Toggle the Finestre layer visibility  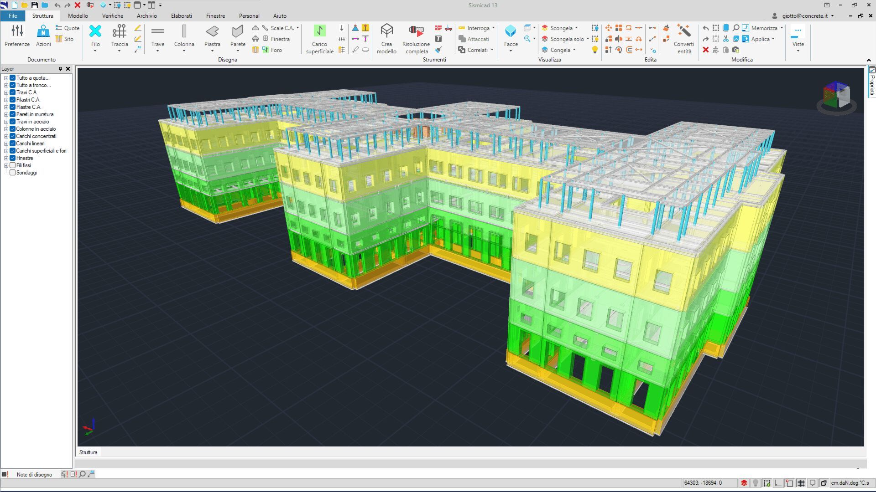click(13, 158)
